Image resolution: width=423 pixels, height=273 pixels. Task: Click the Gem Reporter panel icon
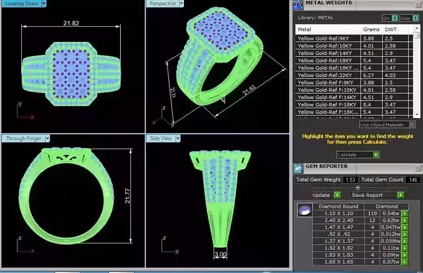(298, 169)
